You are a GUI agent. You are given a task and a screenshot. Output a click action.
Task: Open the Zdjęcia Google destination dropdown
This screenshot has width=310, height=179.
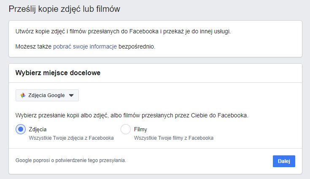pos(47,95)
